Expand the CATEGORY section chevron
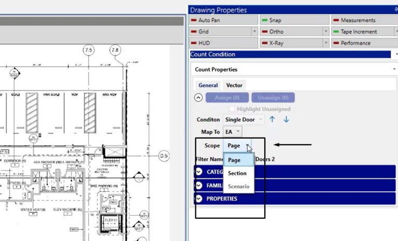 199,172
